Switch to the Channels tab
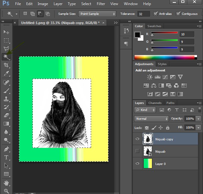The width and height of the screenshot is (203, 194). (x=155, y=103)
